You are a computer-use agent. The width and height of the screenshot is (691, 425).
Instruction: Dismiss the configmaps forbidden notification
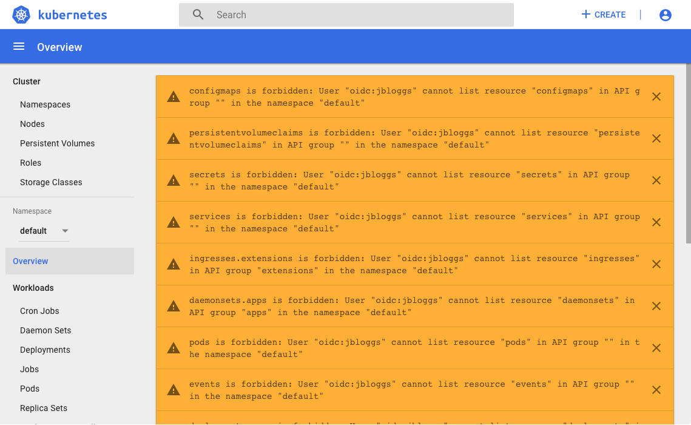click(656, 96)
